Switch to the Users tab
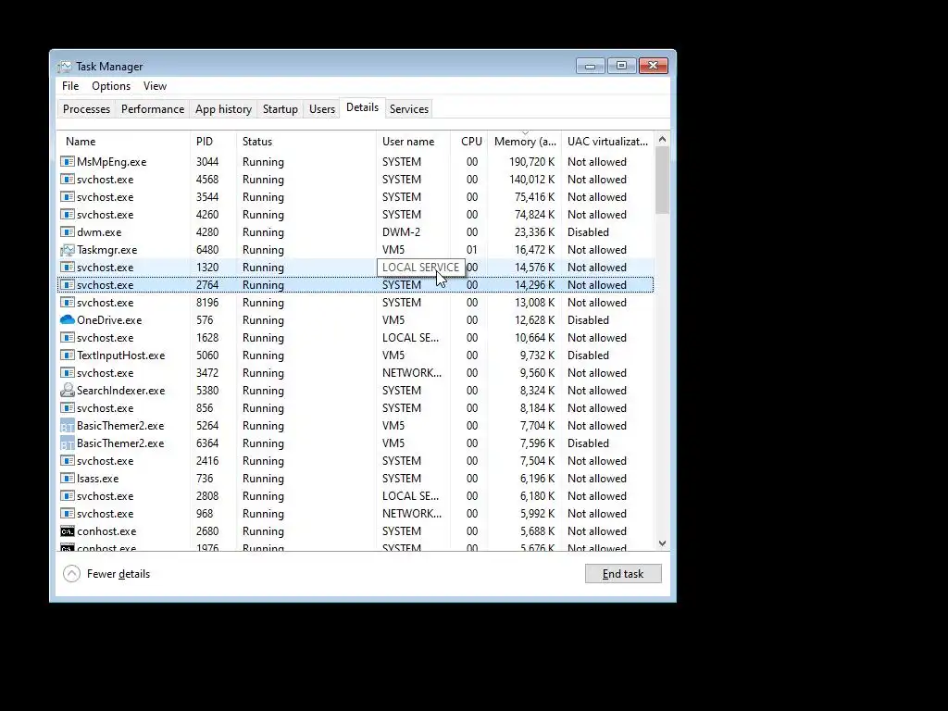Image resolution: width=948 pixels, height=711 pixels. [321, 109]
